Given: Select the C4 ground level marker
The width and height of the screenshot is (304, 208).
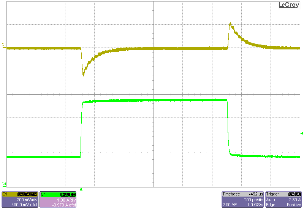Looking at the screenshot, I should (x=4, y=184).
